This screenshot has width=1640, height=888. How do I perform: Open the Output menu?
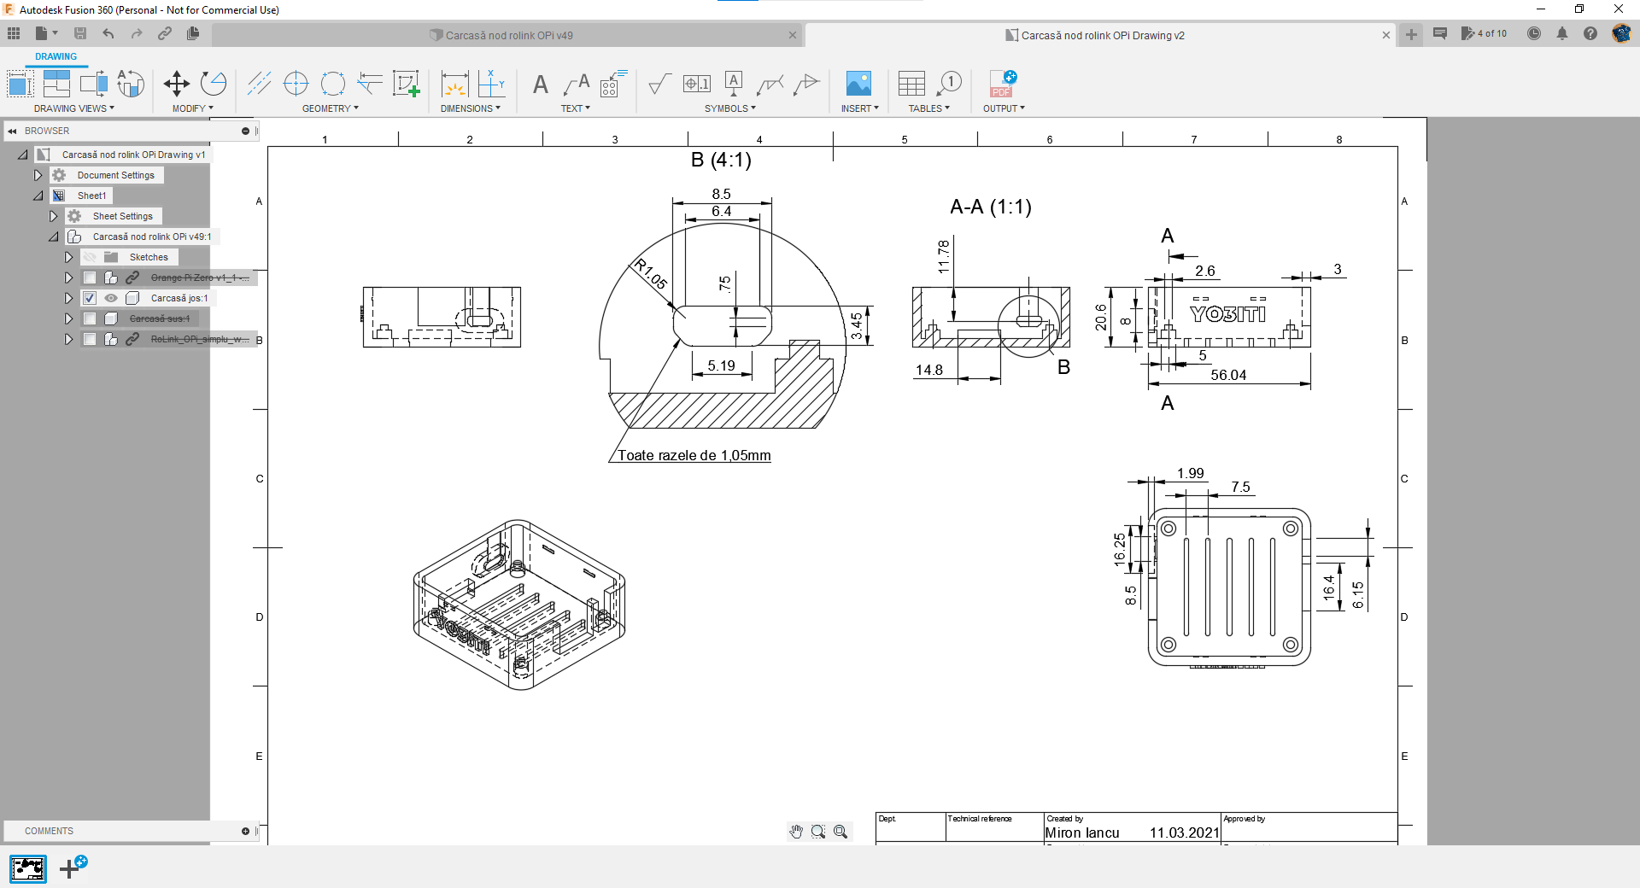click(x=1004, y=108)
